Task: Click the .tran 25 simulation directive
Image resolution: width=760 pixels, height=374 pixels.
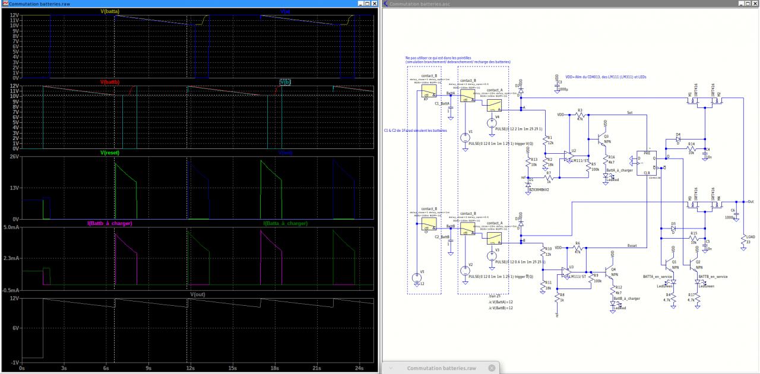Action: click(493, 295)
